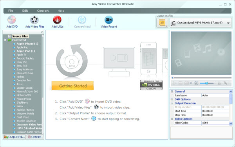Open the Edit menu

tap(25, 11)
